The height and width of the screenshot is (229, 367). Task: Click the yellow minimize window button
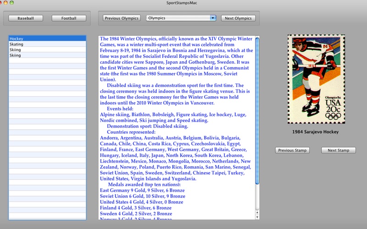coord(6,3)
